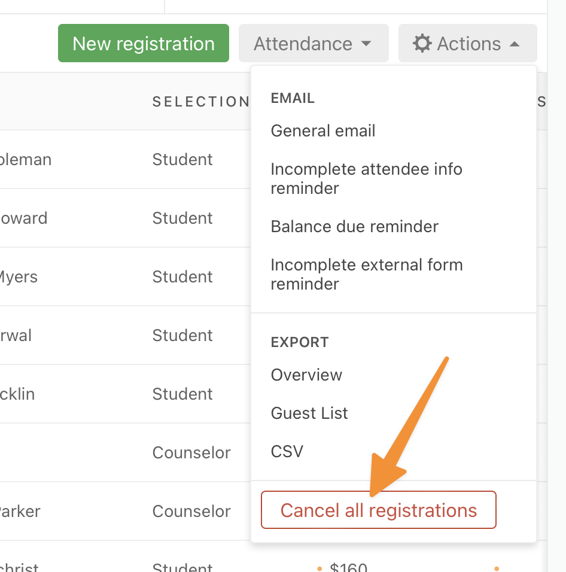Export the Overview report

coord(306,375)
